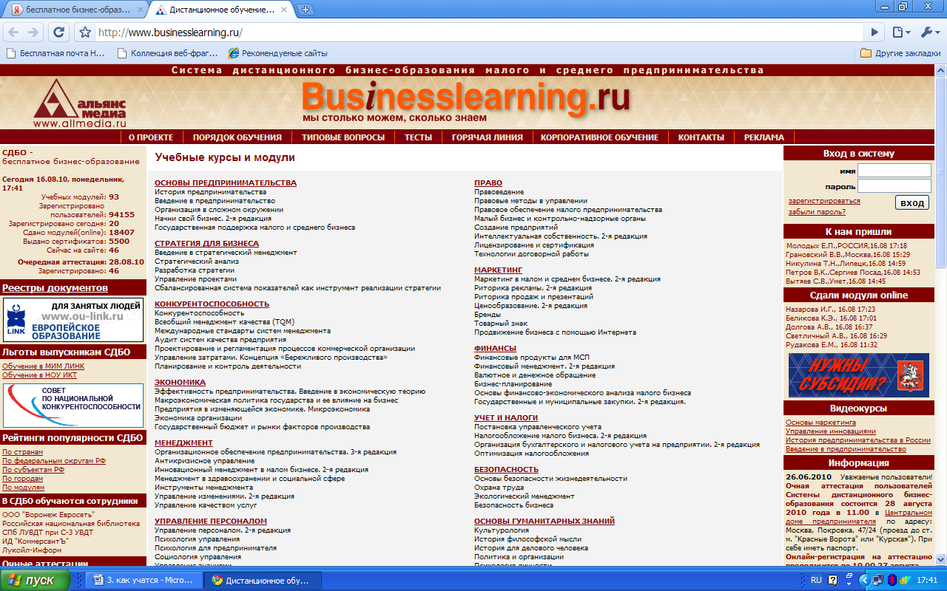This screenshot has height=591, width=947.
Task: Open the МАРКЕТИНГ category heading
Action: click(x=498, y=270)
